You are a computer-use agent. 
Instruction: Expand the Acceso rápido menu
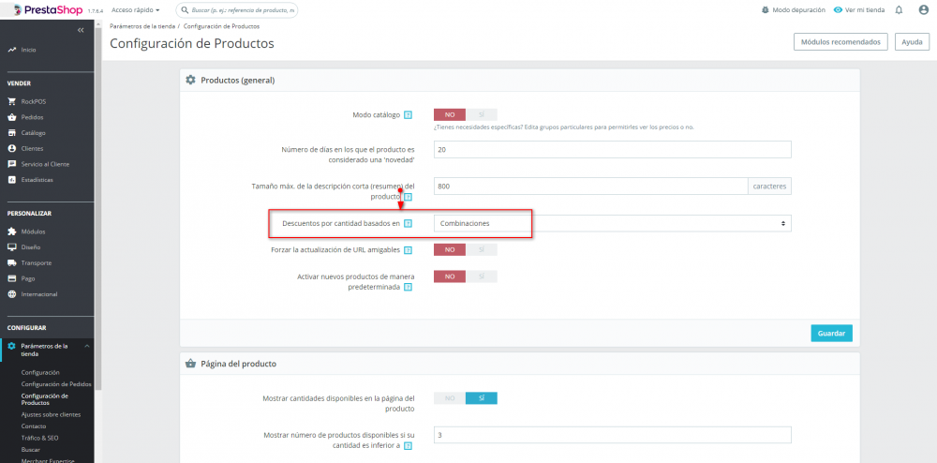pos(136,10)
